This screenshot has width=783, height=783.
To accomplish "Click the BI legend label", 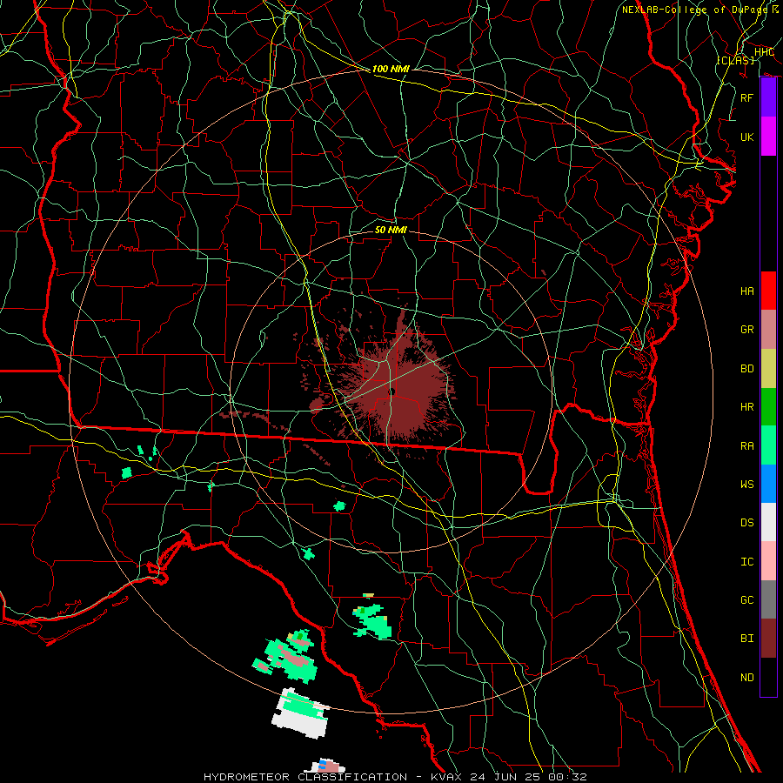I will click(x=746, y=639).
